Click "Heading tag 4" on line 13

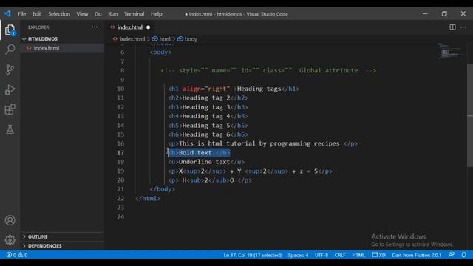206,116
